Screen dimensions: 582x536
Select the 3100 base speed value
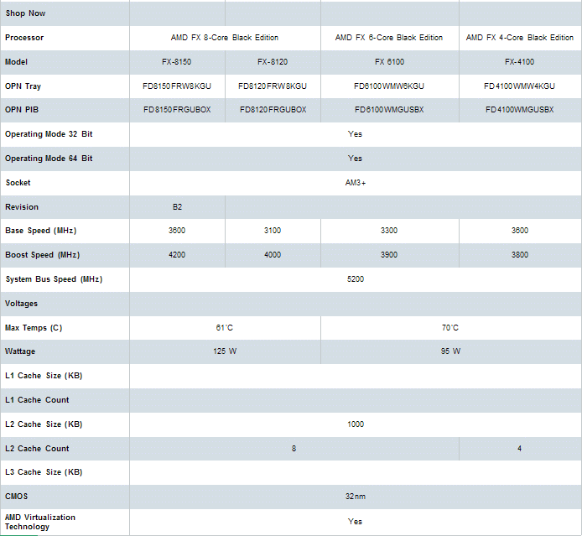point(273,231)
